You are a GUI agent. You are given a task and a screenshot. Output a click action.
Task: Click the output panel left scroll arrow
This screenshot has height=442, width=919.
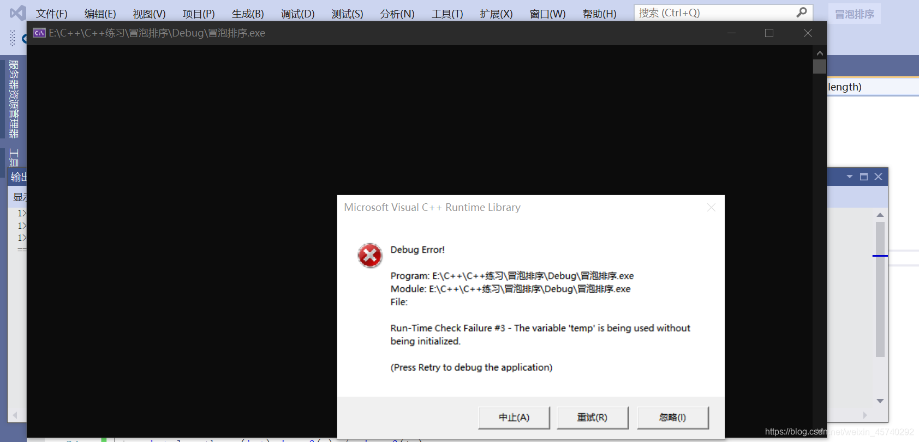pyautogui.click(x=15, y=415)
